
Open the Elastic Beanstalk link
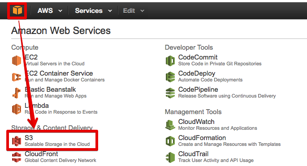(50, 89)
